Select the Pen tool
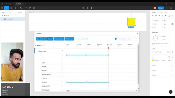 click(x=21, y=8)
